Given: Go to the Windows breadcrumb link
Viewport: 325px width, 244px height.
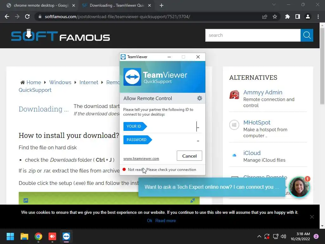Looking at the screenshot, I should 60,82.
